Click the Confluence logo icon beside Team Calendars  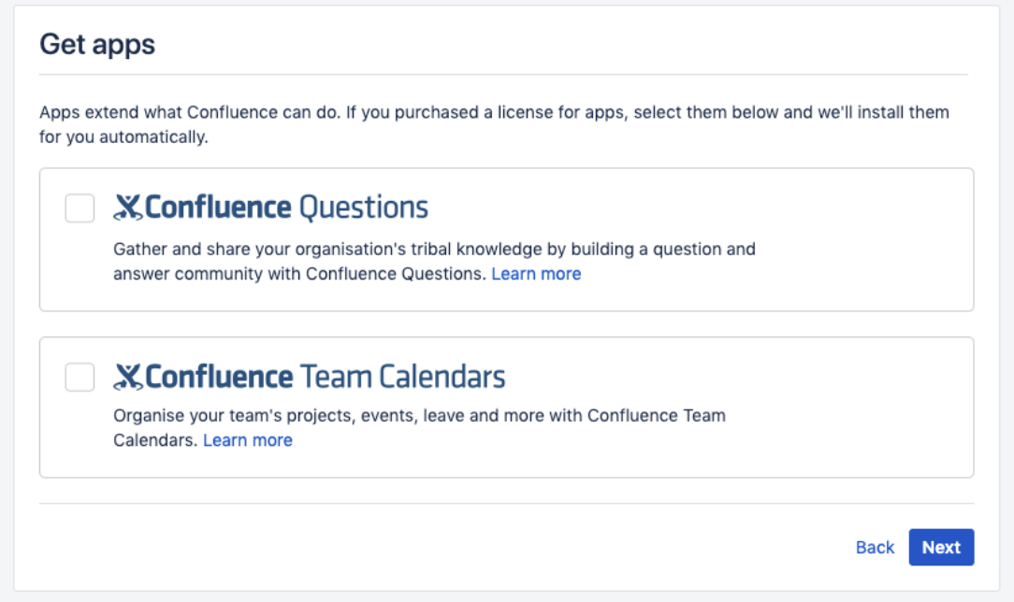click(128, 378)
